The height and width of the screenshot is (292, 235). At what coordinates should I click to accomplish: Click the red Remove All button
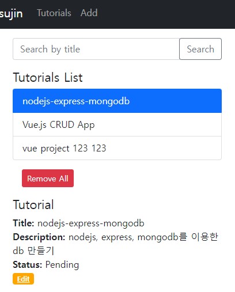48,178
